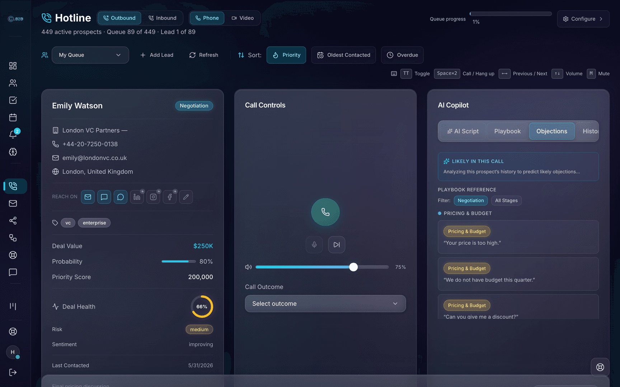The image size is (620, 387).
Task: Click the Deal Health 66% ring
Action: click(x=202, y=307)
